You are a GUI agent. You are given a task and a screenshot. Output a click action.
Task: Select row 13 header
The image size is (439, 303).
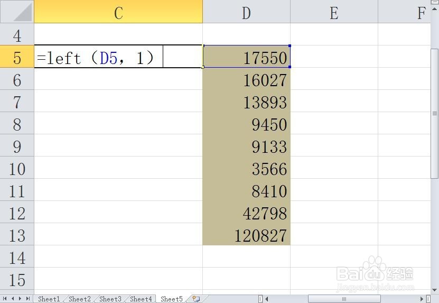point(17,234)
